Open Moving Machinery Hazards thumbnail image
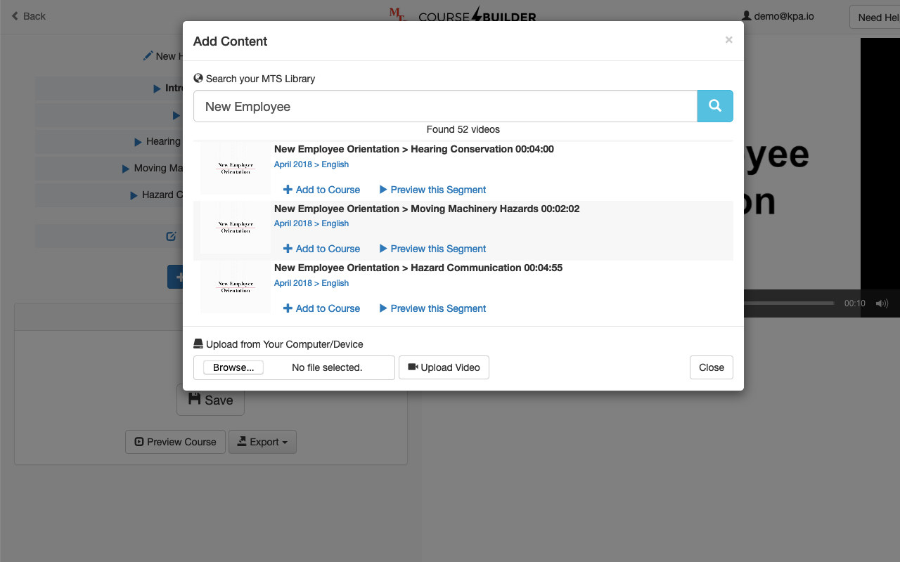 (236, 228)
